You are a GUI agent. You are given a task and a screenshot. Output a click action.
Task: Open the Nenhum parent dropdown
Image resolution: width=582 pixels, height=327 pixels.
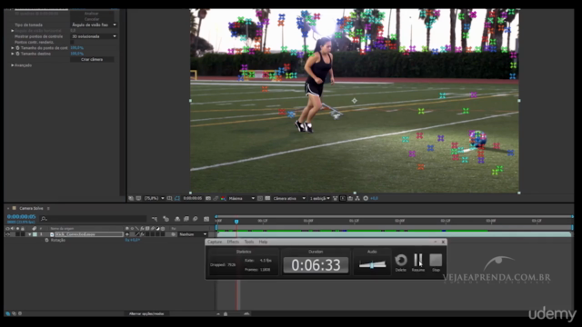coord(192,234)
